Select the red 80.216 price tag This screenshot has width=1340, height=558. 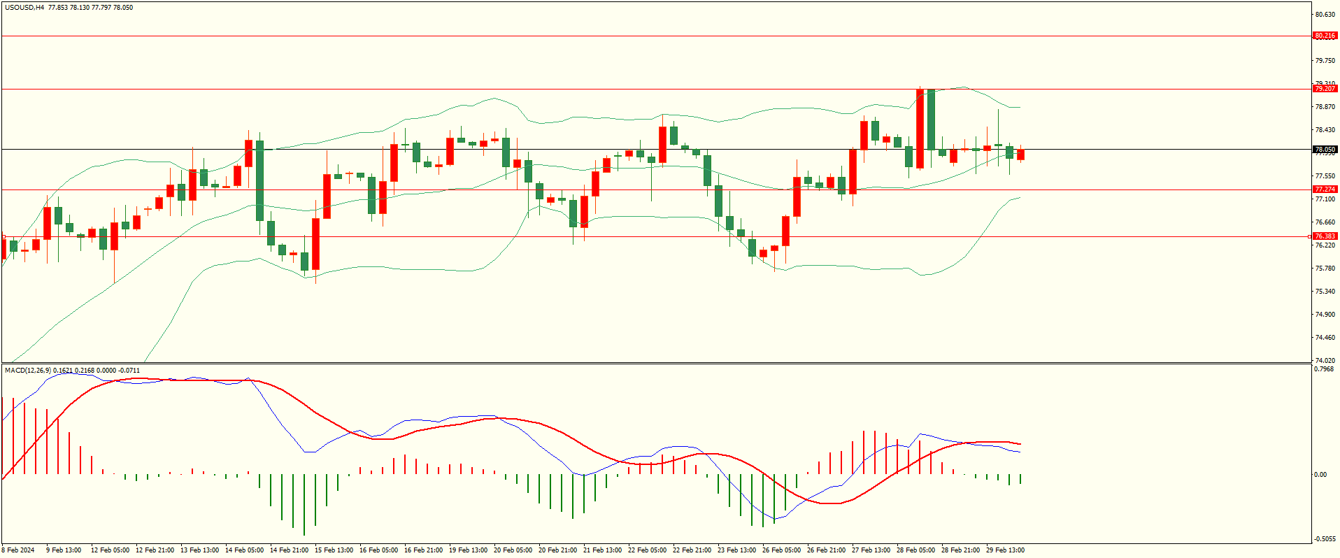pos(1325,36)
